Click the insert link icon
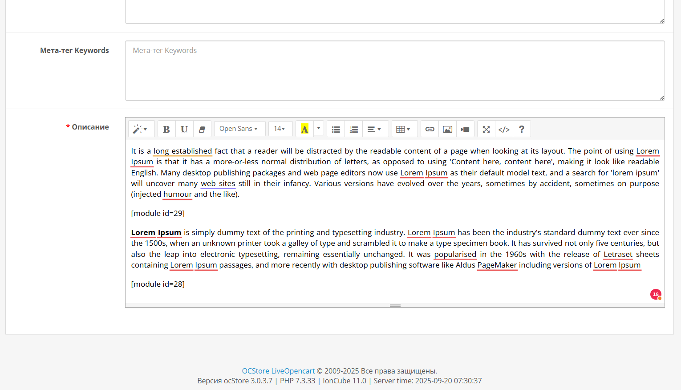The height and width of the screenshot is (390, 681). [430, 129]
